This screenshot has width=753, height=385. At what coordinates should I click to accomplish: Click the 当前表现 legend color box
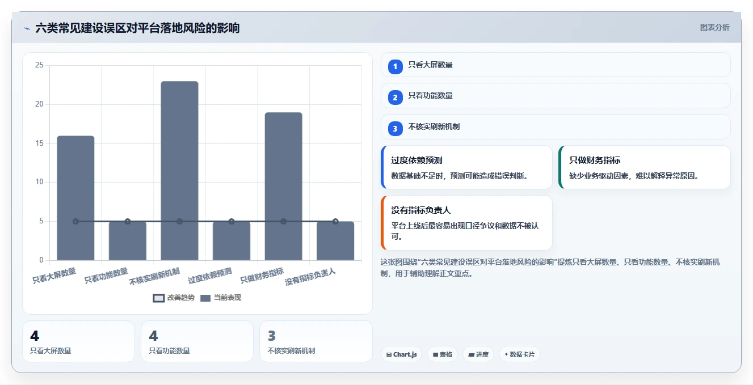tap(205, 298)
